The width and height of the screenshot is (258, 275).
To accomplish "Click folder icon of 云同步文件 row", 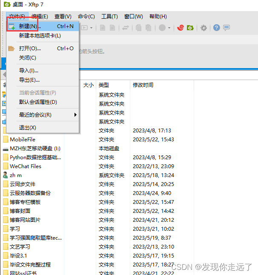I will [x=6, y=184].
